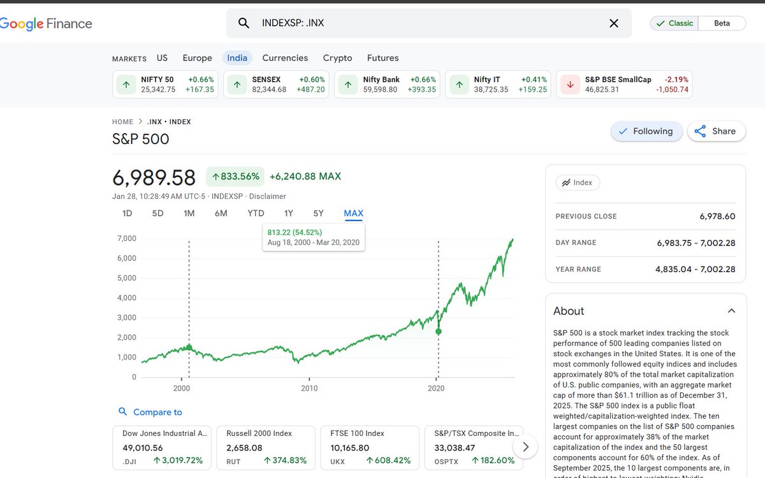Toggle off Following for S&P 500
765x478 pixels.
646,131
